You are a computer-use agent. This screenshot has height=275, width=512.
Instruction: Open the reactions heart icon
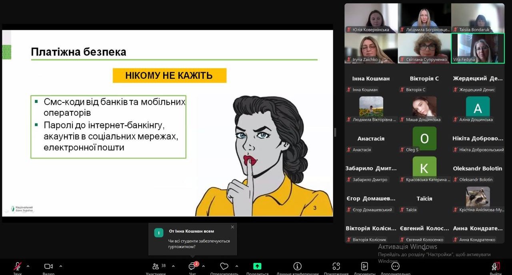(224, 267)
